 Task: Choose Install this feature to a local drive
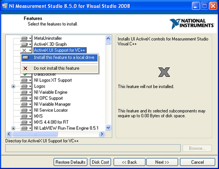[60, 57]
